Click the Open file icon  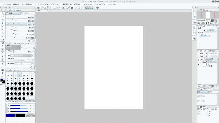pyautogui.click(x=47, y=8)
